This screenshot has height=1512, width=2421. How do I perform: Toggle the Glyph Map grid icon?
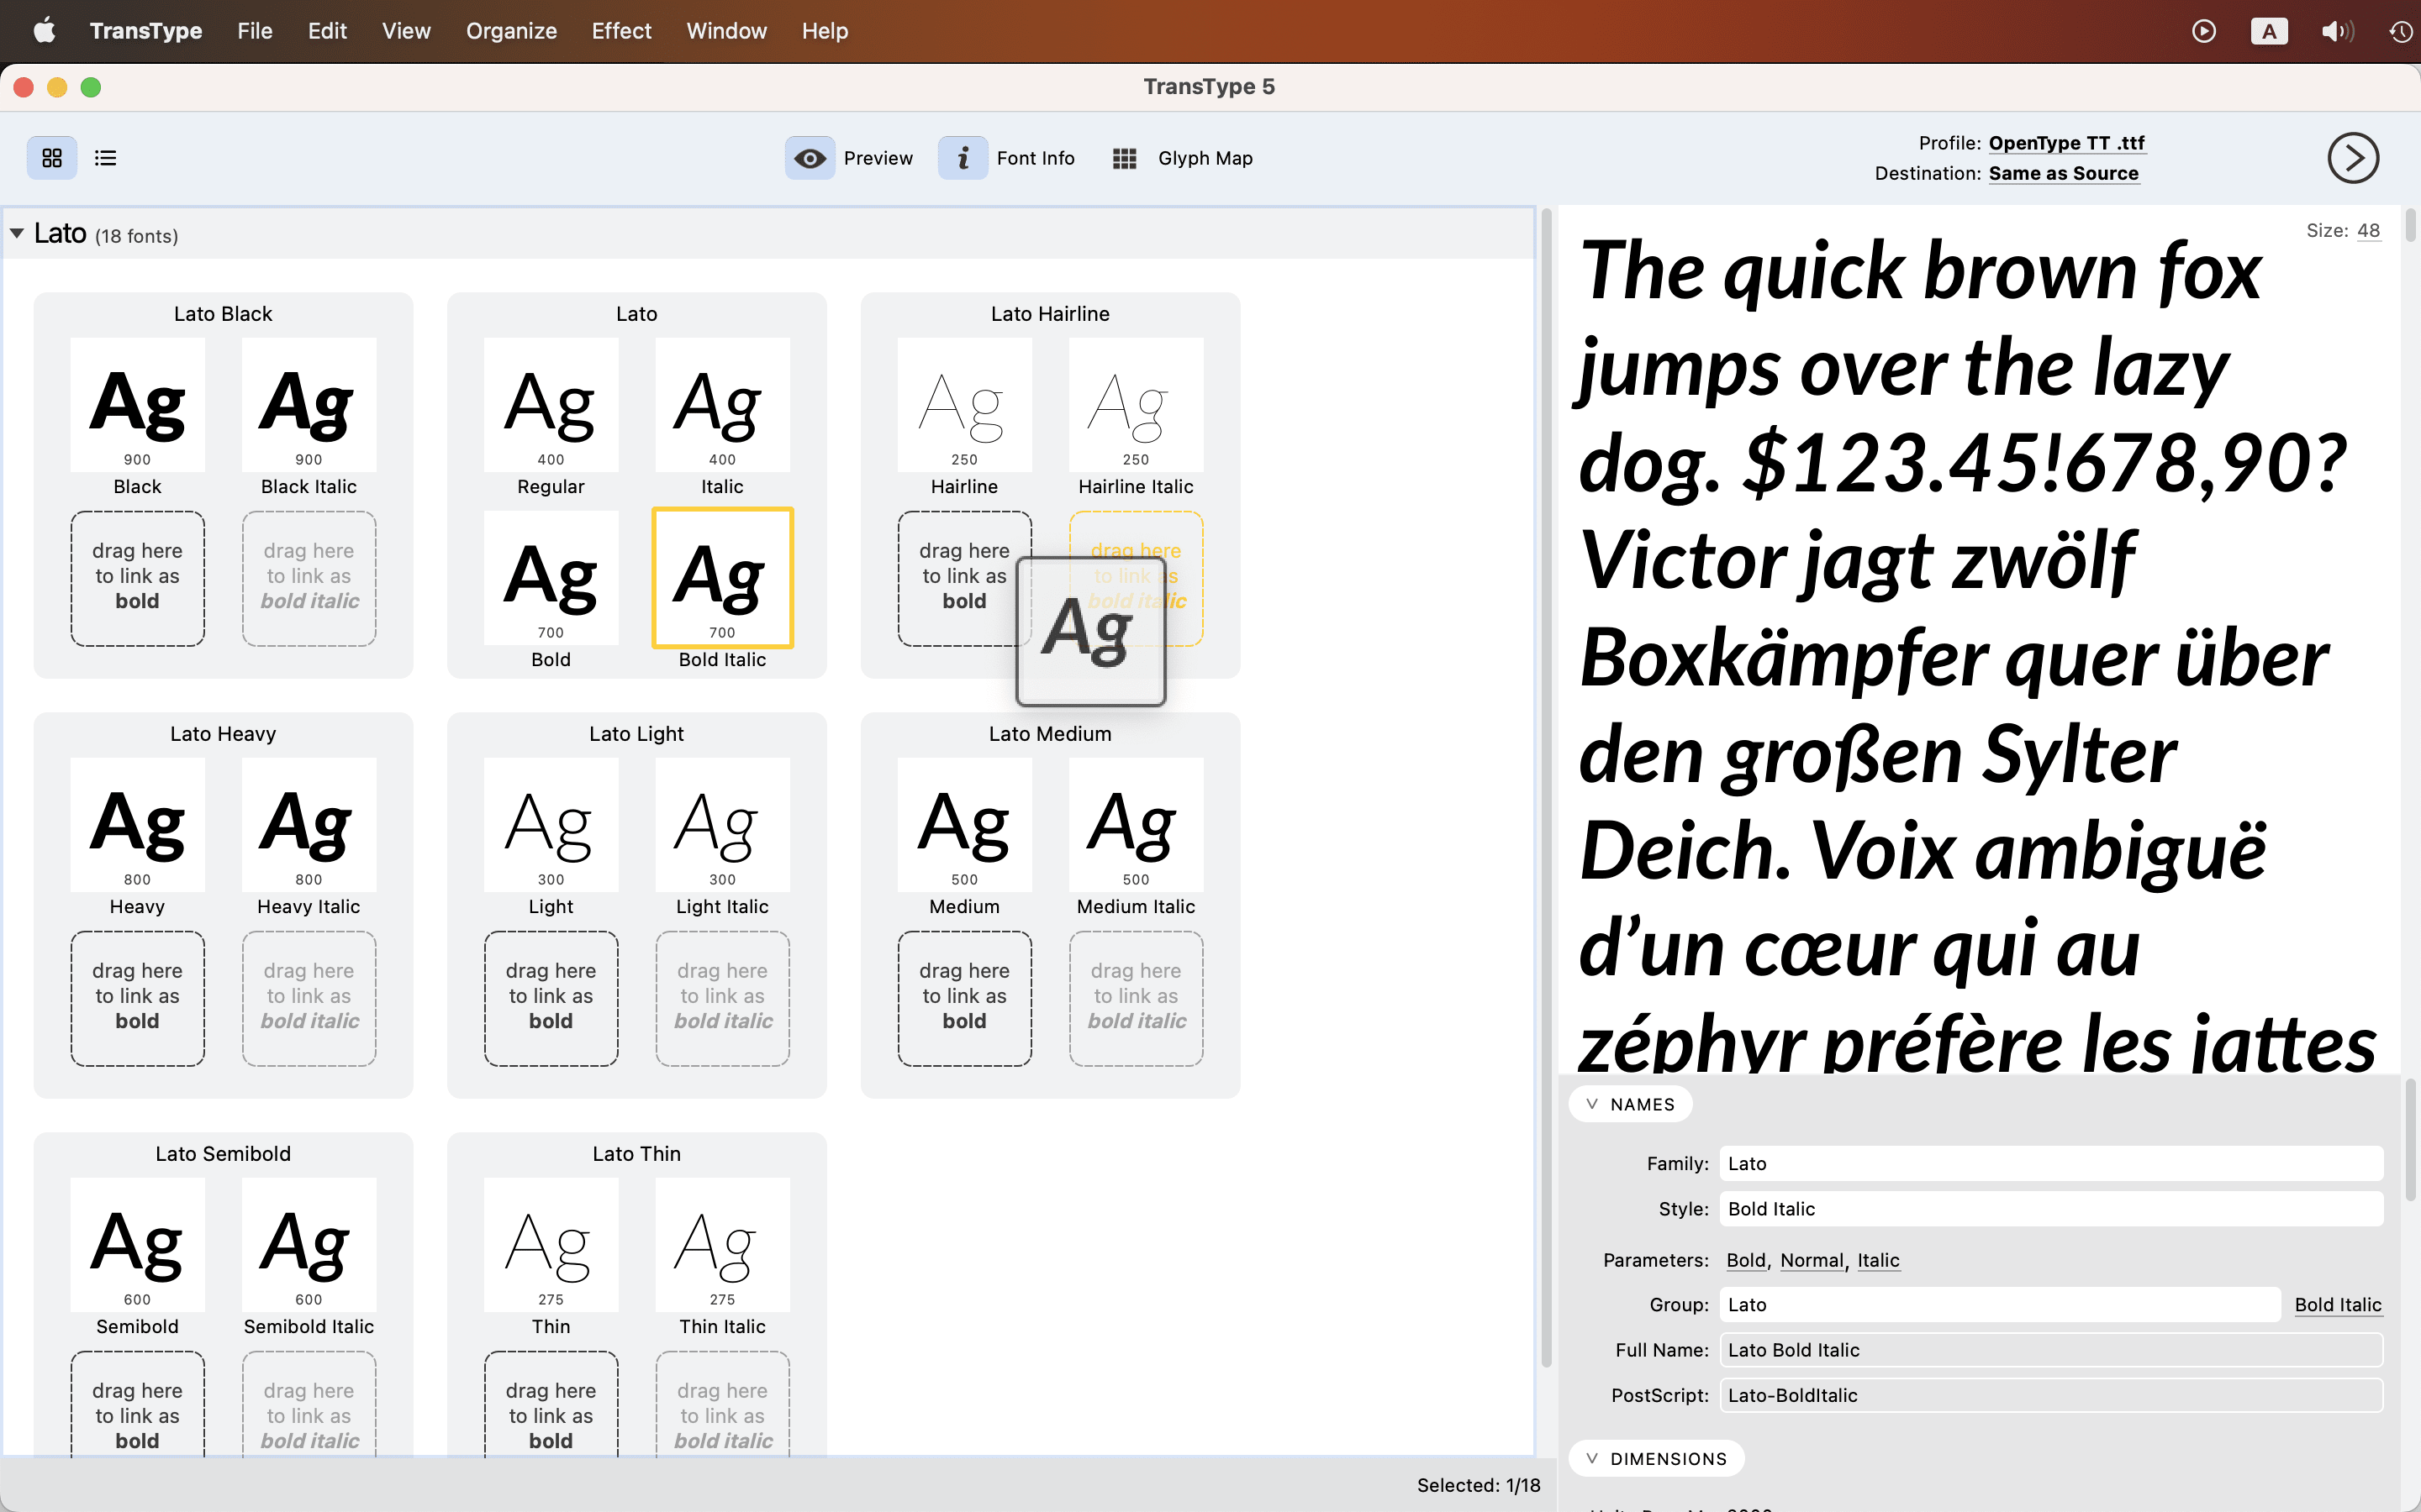coord(1125,158)
